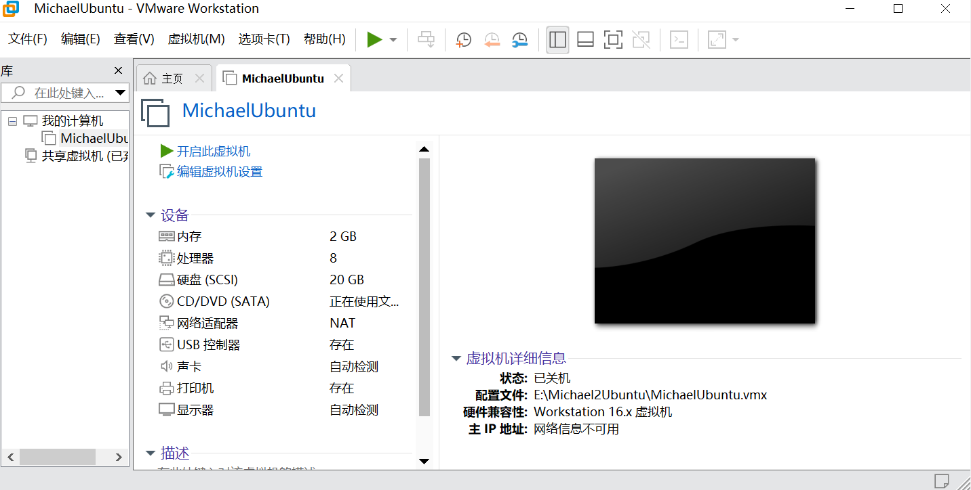Collapse the 设备 section
This screenshot has height=490, width=971.
tap(151, 216)
